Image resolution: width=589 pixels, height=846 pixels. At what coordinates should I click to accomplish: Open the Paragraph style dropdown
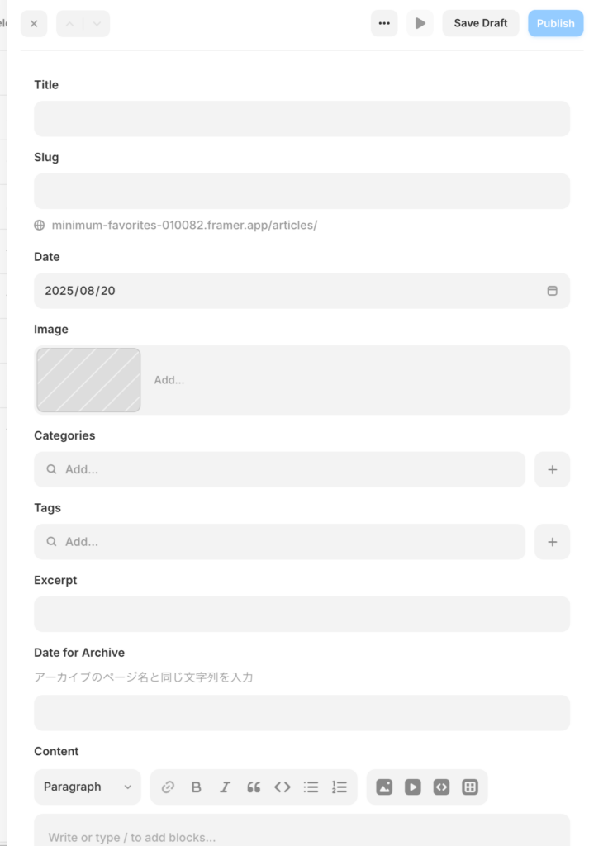pyautogui.click(x=88, y=787)
